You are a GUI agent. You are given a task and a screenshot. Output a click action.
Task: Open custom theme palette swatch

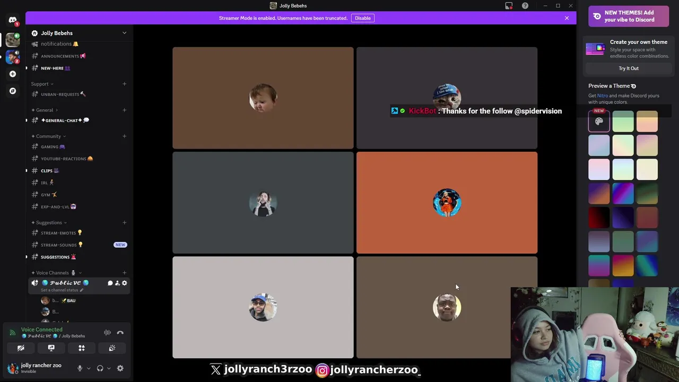pos(599,121)
